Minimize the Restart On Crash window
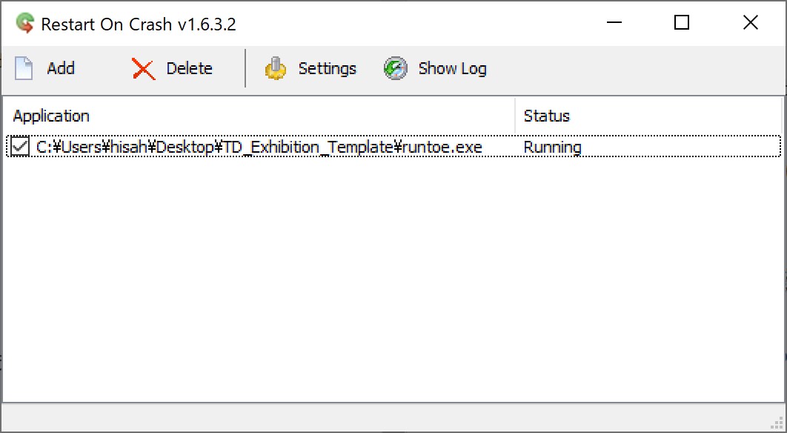The height and width of the screenshot is (433, 787). (x=614, y=23)
